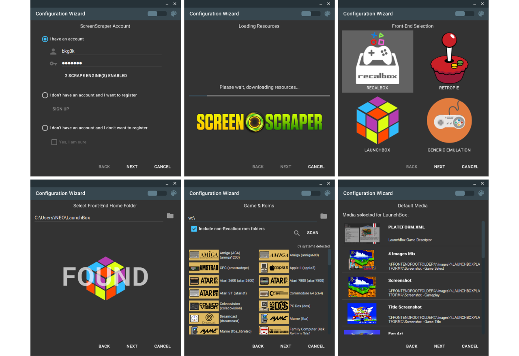
Task: Toggle header switch in Game & Roms window
Action: (310, 193)
